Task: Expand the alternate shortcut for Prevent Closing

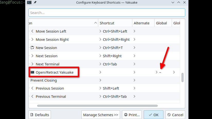Action: (x=134, y=80)
